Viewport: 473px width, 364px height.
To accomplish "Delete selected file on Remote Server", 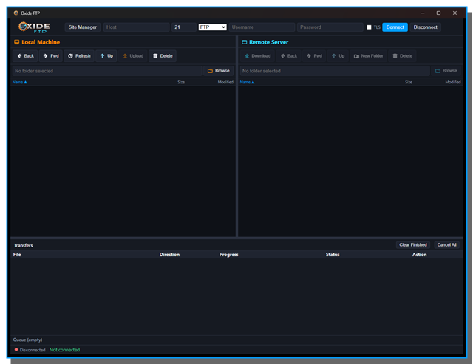I will (402, 56).
